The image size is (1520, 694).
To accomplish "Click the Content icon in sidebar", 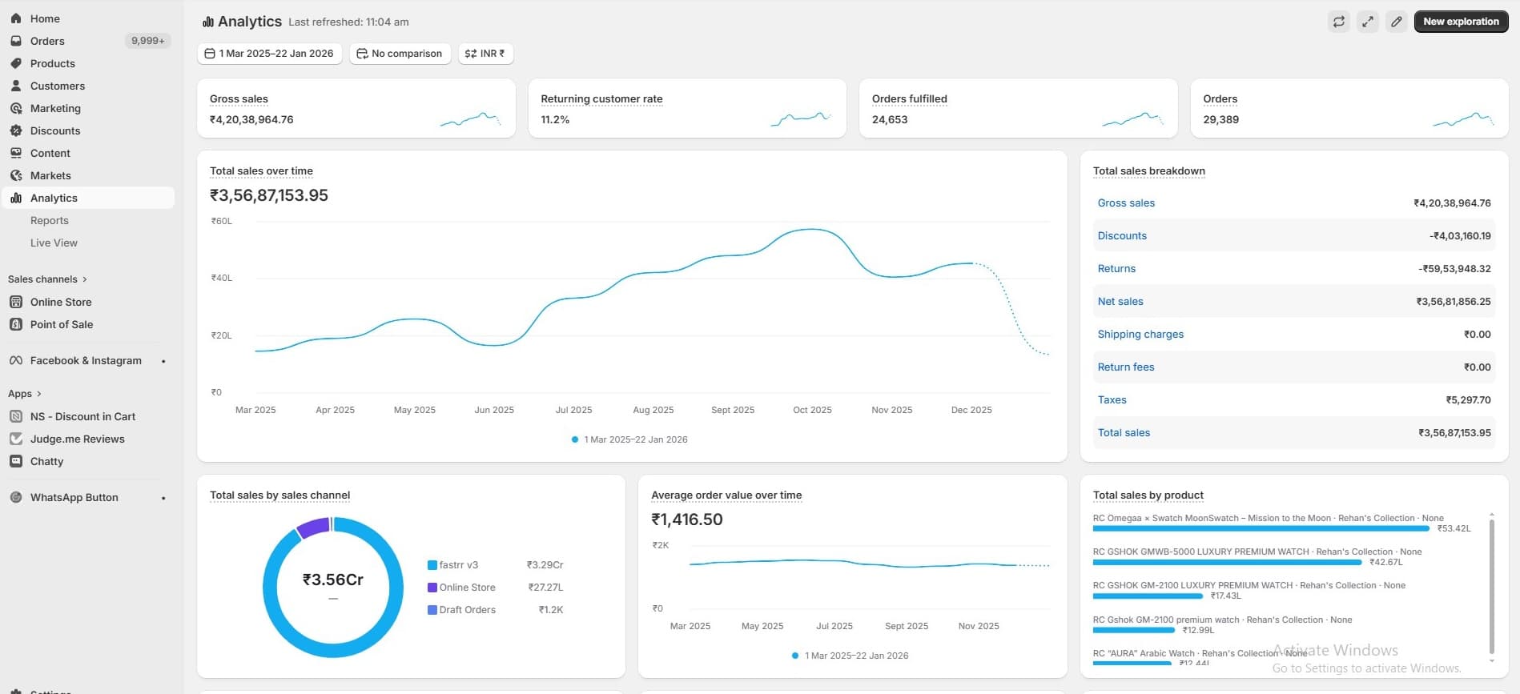I will tap(16, 153).
